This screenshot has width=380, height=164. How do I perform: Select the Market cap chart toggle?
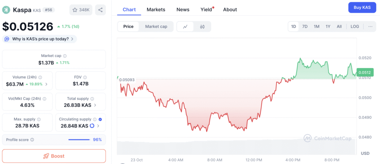pyautogui.click(x=156, y=27)
